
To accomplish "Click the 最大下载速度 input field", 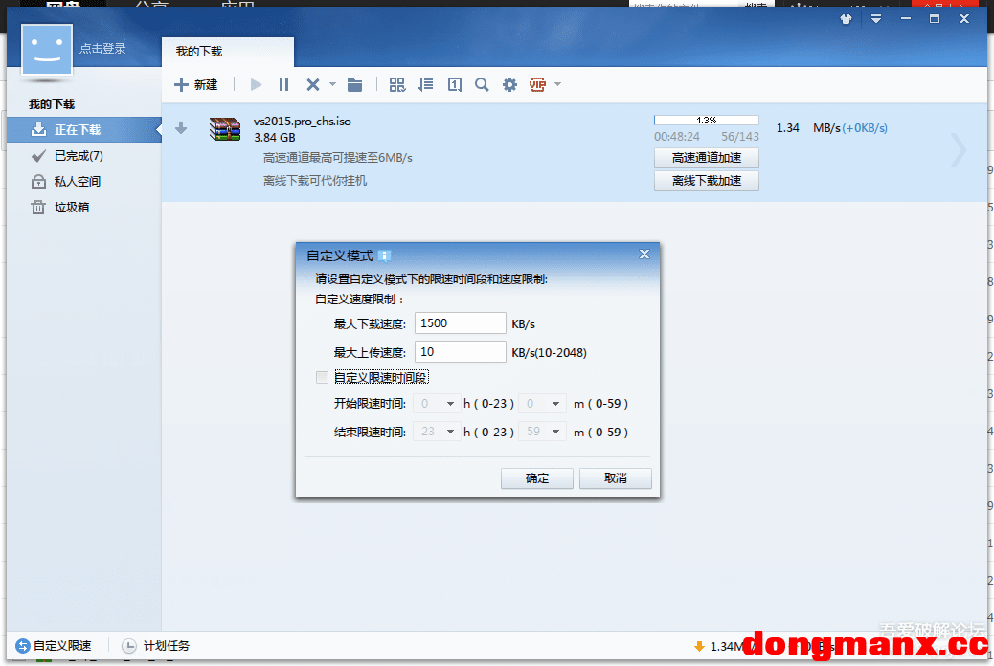I will click(461, 323).
